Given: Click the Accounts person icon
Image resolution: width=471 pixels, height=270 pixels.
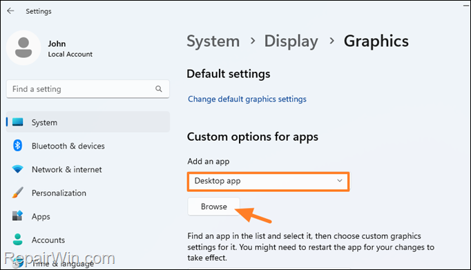Looking at the screenshot, I should (18, 240).
